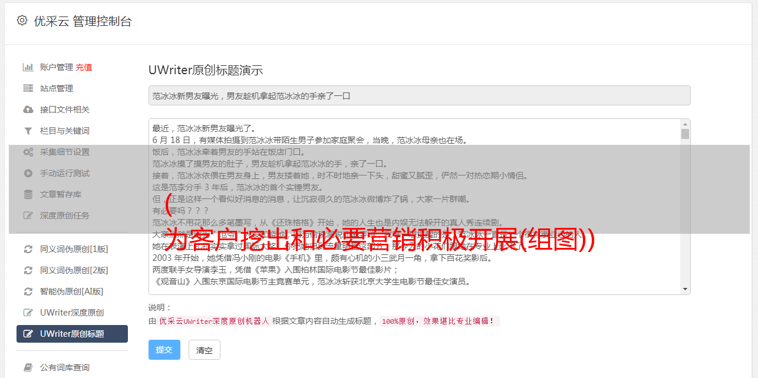
Task: Click the refresh icon for 智能伪原创[AI版]
Action: [x=28, y=291]
